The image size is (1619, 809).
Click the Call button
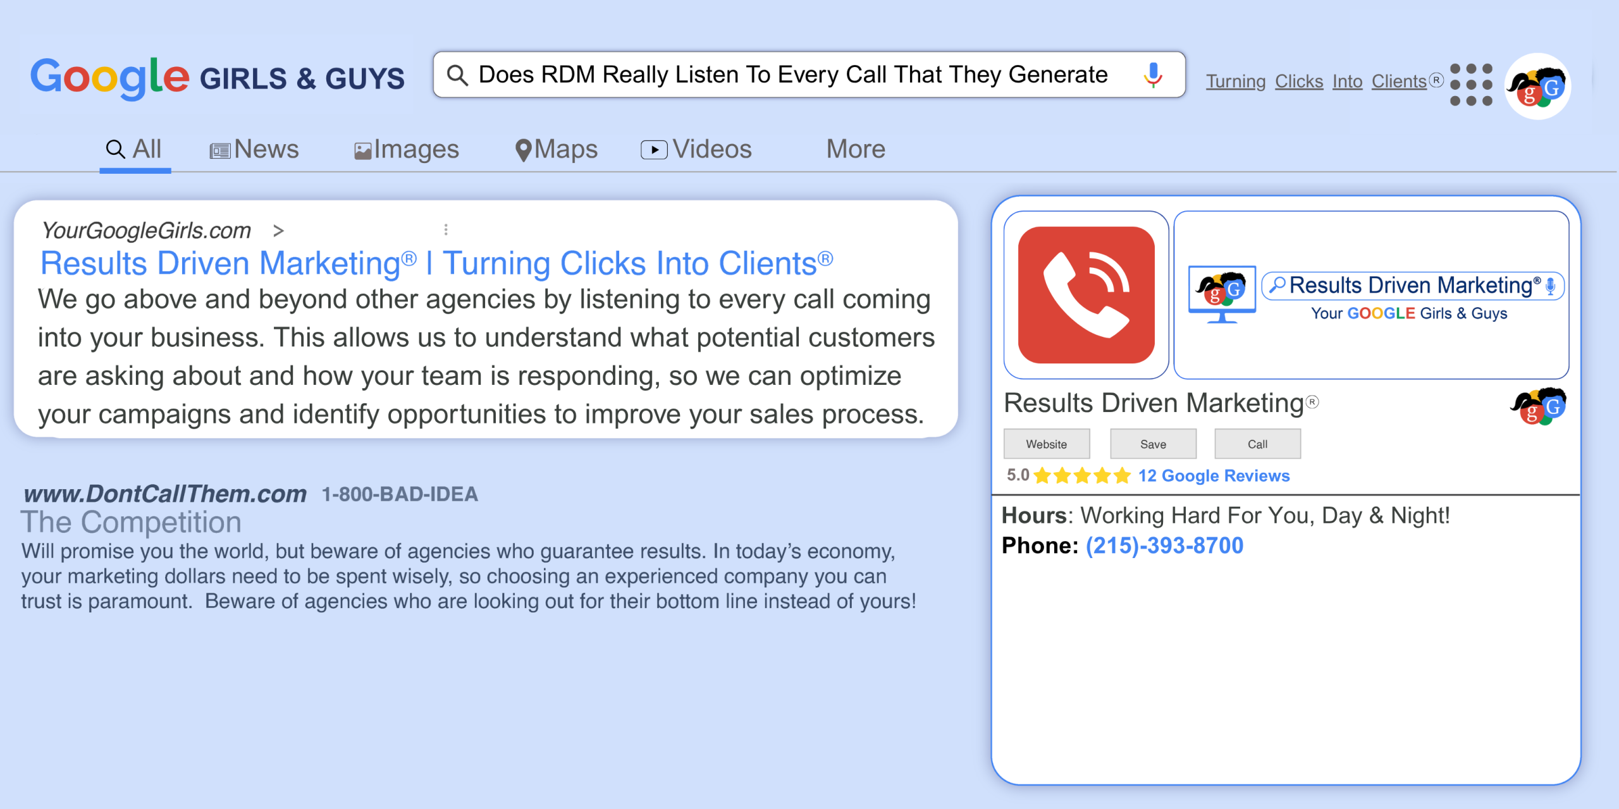tap(1257, 444)
